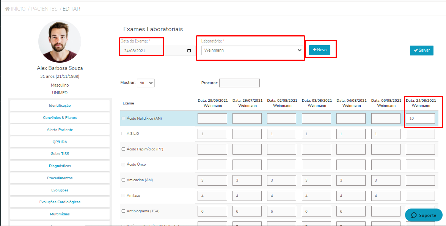Screen dimensions: 446x226
Task: Click the Data: 29/07/2021 Weinmann column header
Action: pos(247,103)
